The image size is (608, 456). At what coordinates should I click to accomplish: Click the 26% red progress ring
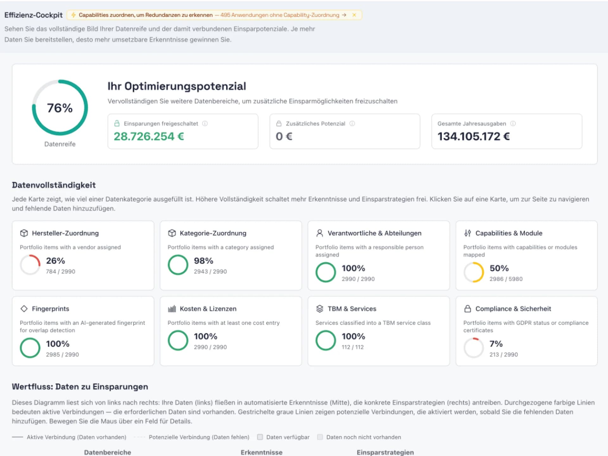[x=30, y=265]
